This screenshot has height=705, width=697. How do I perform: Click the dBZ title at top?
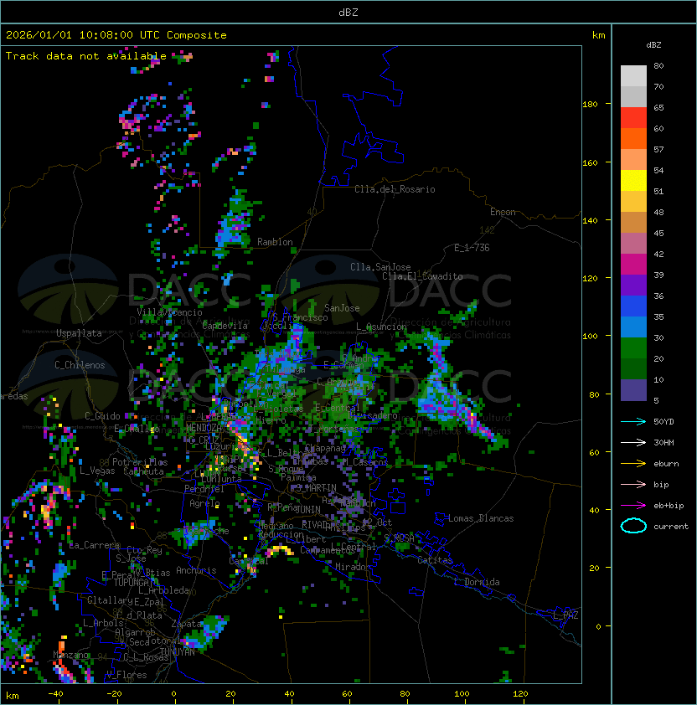pos(348,12)
